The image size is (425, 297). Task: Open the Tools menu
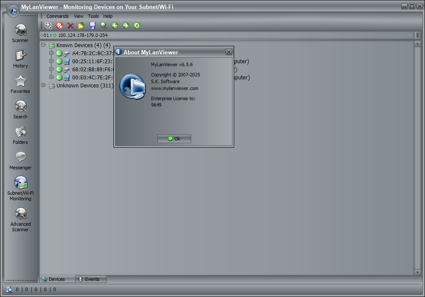[x=93, y=16]
